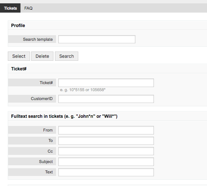Open the FAQ tab

click(29, 8)
